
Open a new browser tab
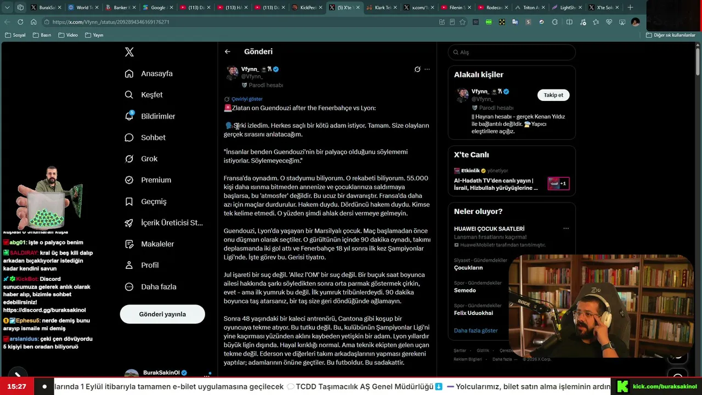pyautogui.click(x=630, y=8)
